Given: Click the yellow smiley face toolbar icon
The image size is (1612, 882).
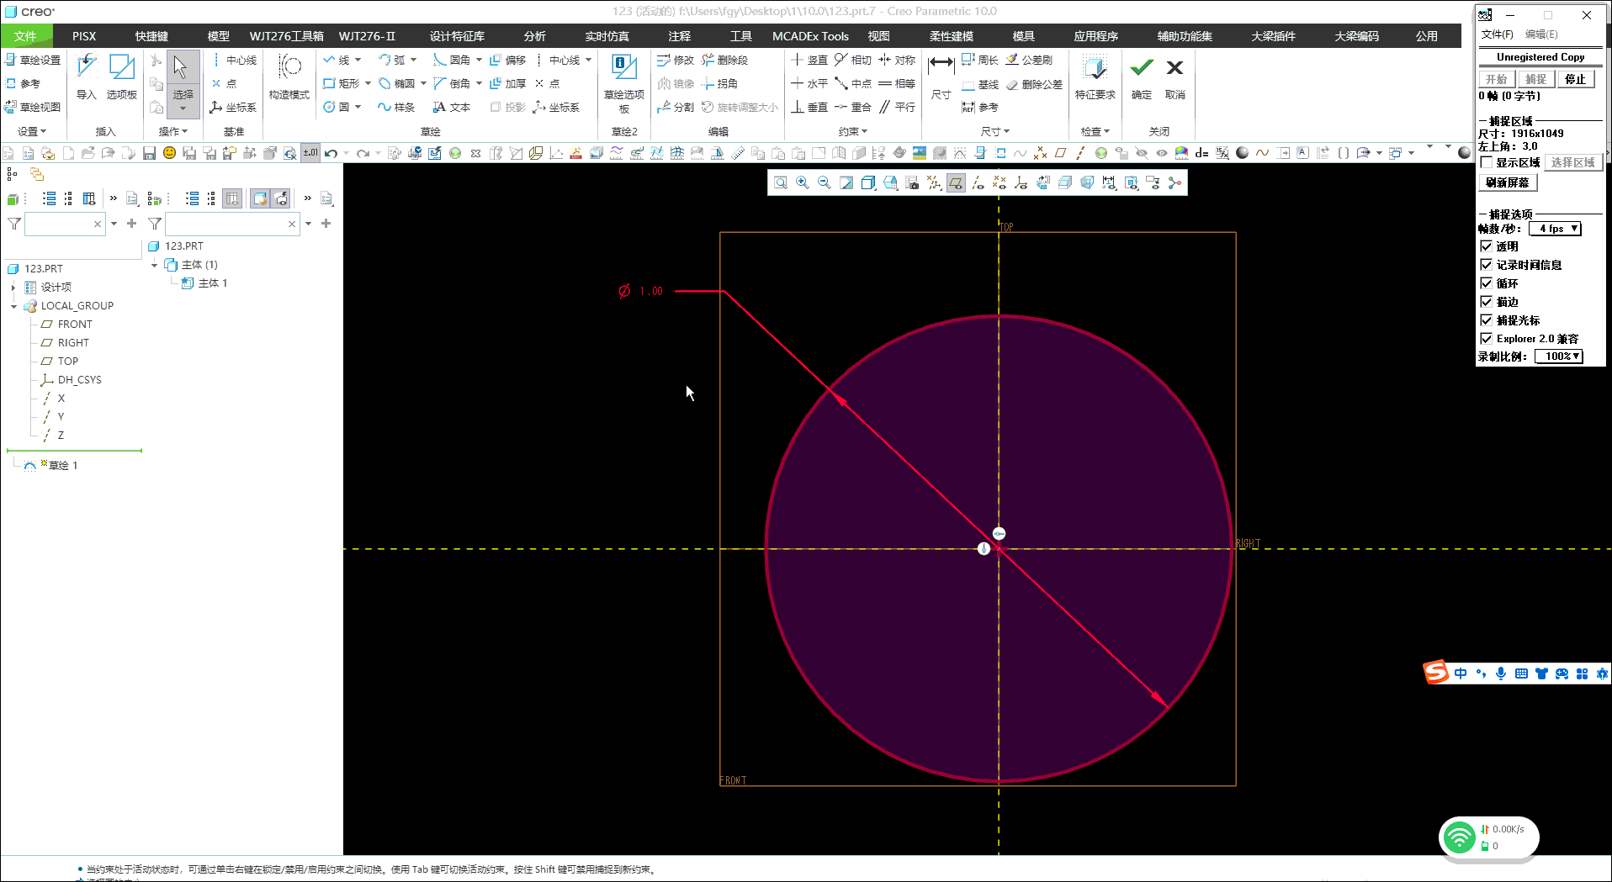Looking at the screenshot, I should click(x=169, y=153).
